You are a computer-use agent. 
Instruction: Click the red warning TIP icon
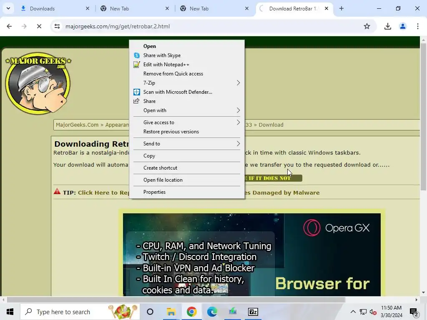coord(57,191)
